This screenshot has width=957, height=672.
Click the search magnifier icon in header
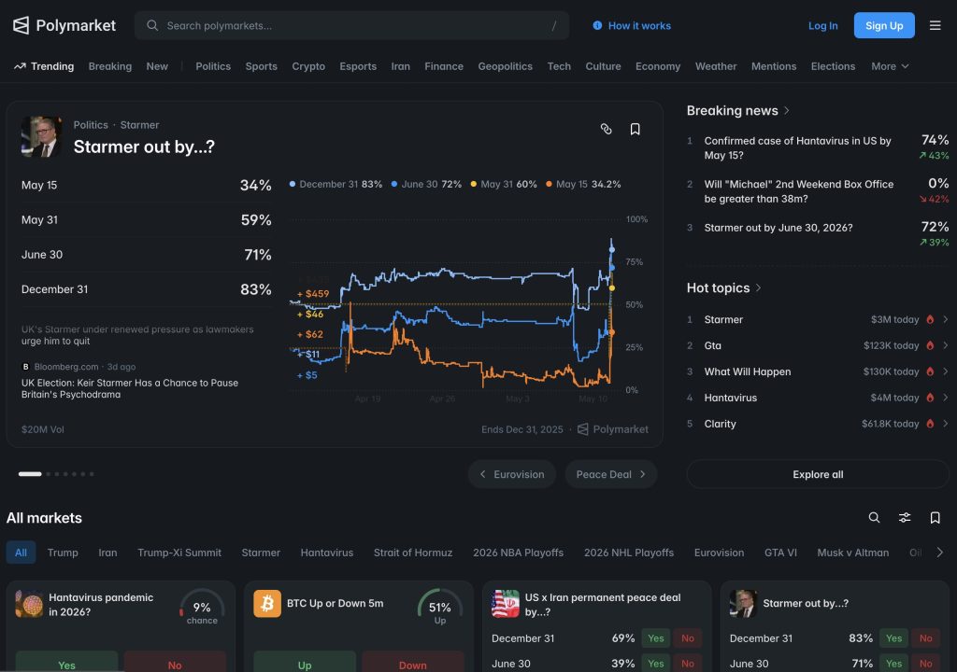tap(152, 25)
